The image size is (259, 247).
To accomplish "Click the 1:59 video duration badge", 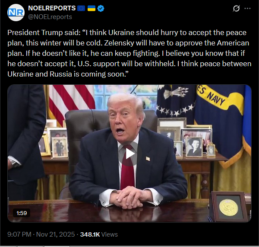I will pos(22,213).
